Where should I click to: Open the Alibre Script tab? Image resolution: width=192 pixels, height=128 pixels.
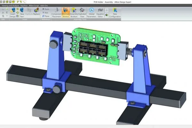(x=34, y=5)
